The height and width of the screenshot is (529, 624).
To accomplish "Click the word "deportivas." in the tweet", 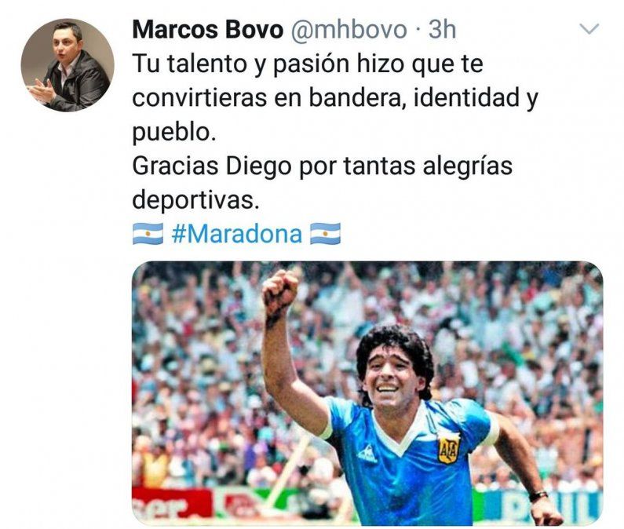I will pos(195,200).
